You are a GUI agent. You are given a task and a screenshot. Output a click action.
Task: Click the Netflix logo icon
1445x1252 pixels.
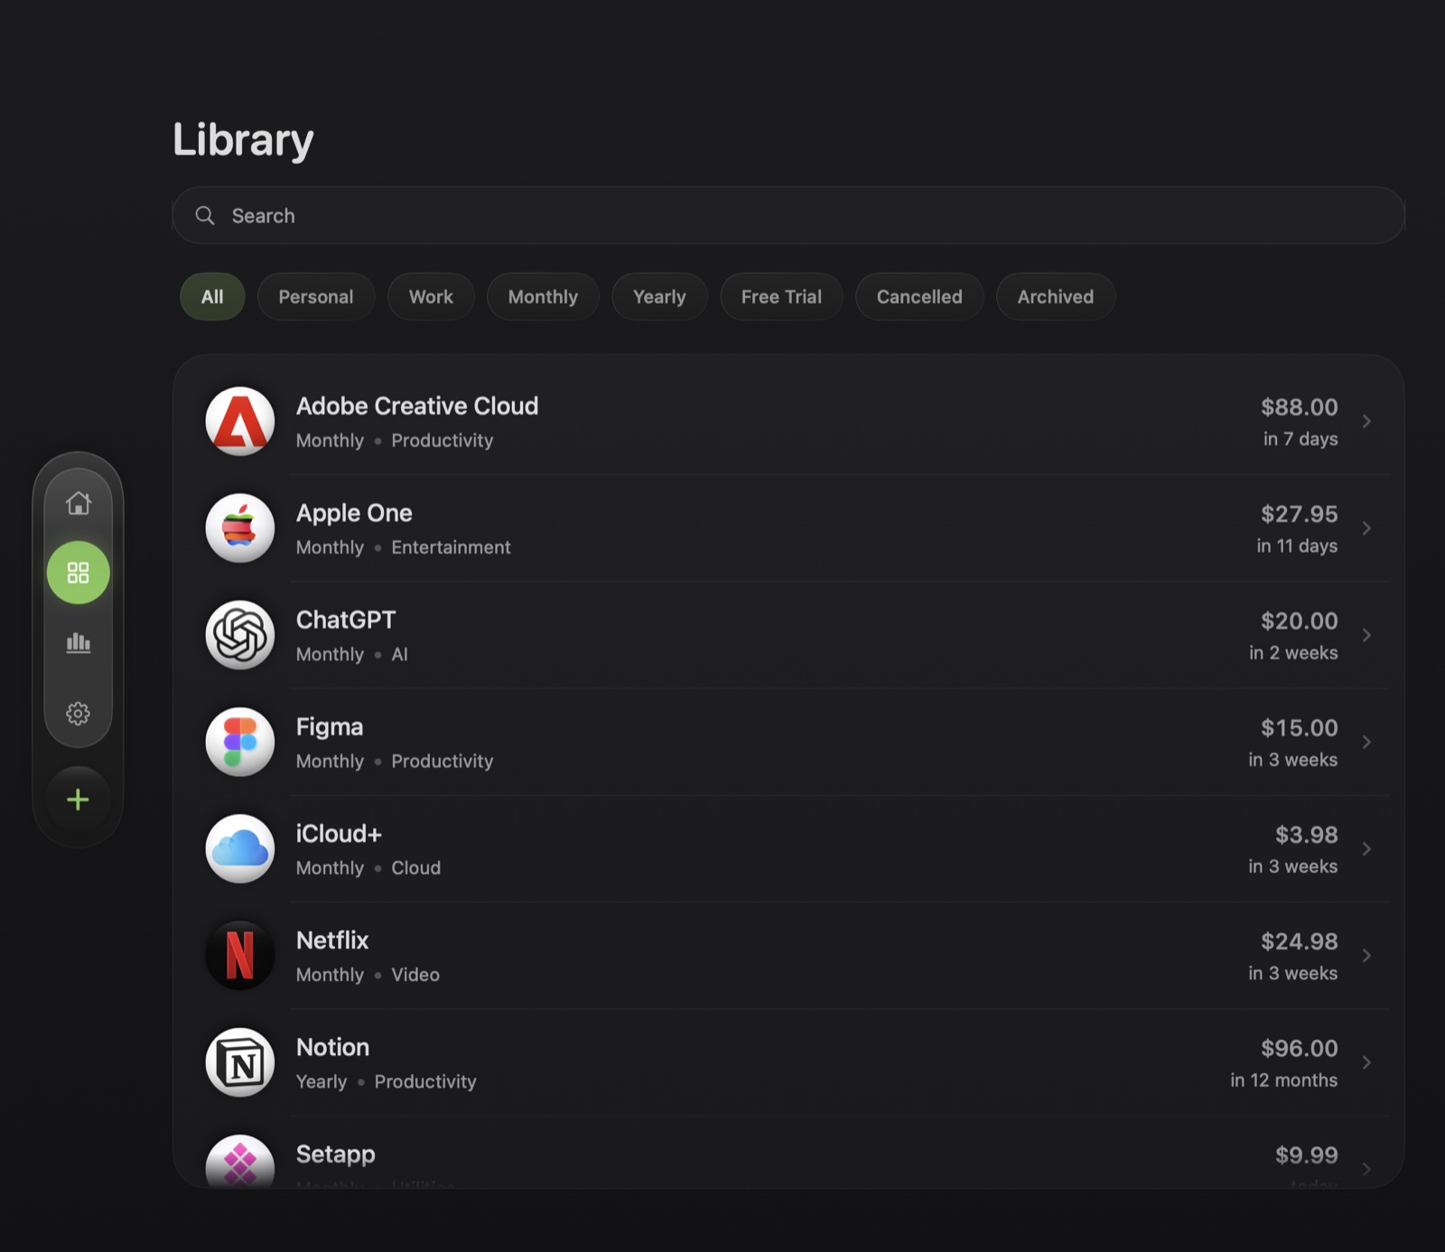pyautogui.click(x=240, y=956)
